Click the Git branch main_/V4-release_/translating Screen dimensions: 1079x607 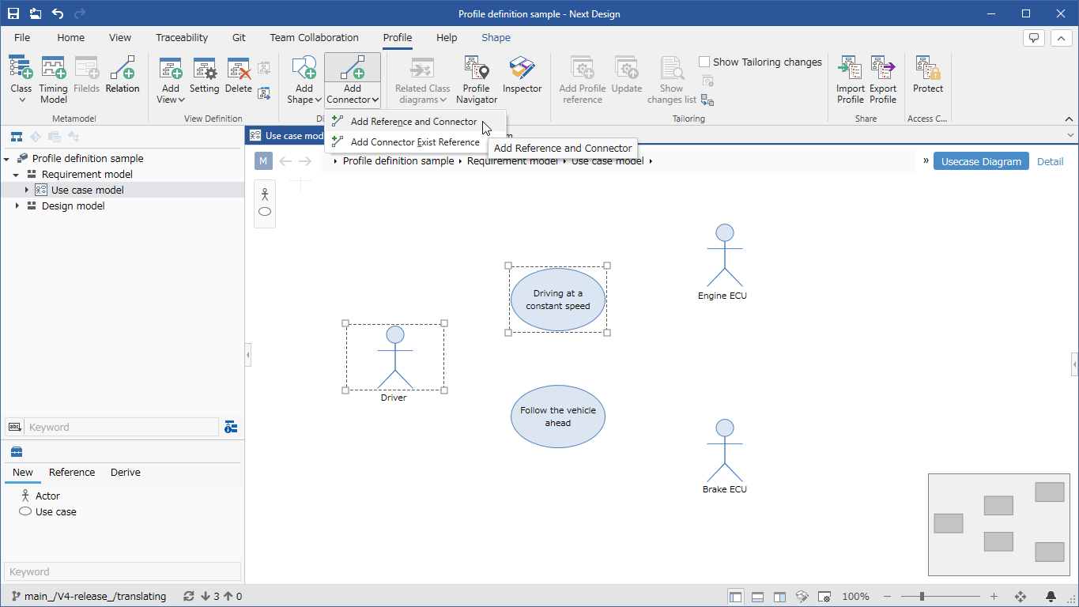(x=89, y=597)
